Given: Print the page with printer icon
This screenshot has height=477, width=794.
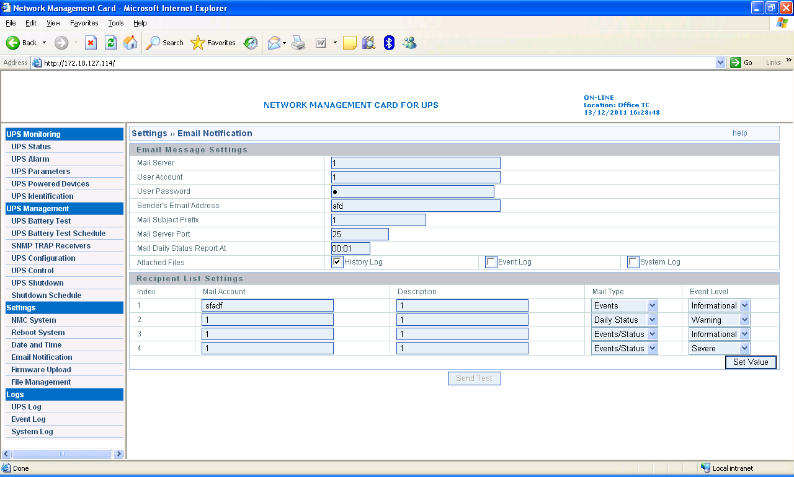Looking at the screenshot, I should pyautogui.click(x=298, y=43).
